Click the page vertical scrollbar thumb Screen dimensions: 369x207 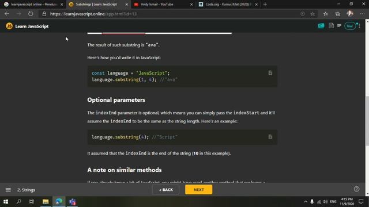click(x=367, y=121)
